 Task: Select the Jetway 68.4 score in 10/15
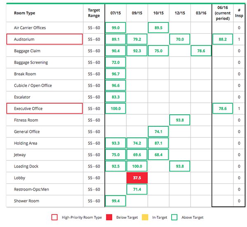pos(158,155)
